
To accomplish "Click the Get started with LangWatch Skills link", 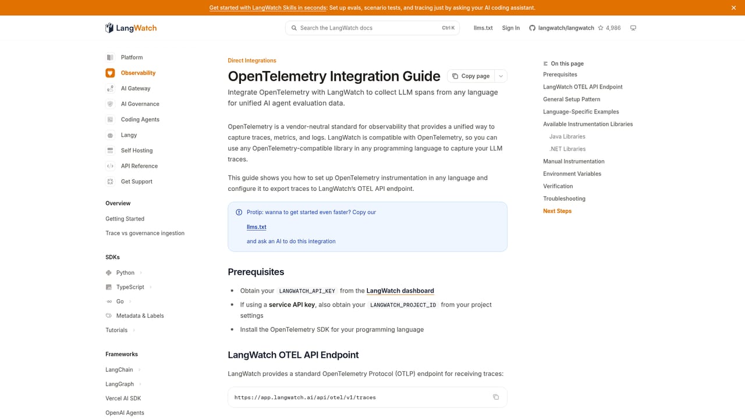I will pos(268,8).
